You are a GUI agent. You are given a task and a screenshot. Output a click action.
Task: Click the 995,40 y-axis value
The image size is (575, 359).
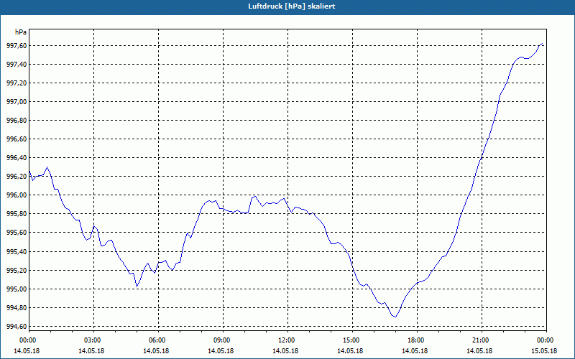[x=17, y=252]
